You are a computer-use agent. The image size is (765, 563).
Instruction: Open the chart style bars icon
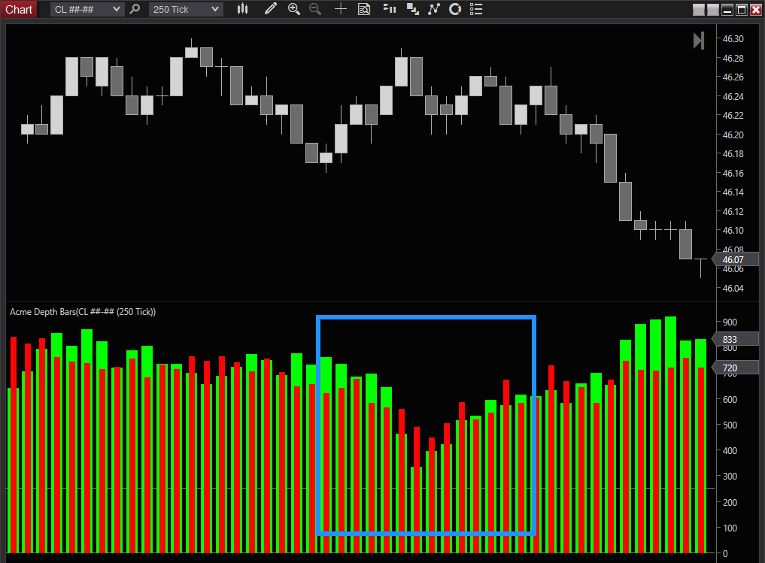(242, 9)
